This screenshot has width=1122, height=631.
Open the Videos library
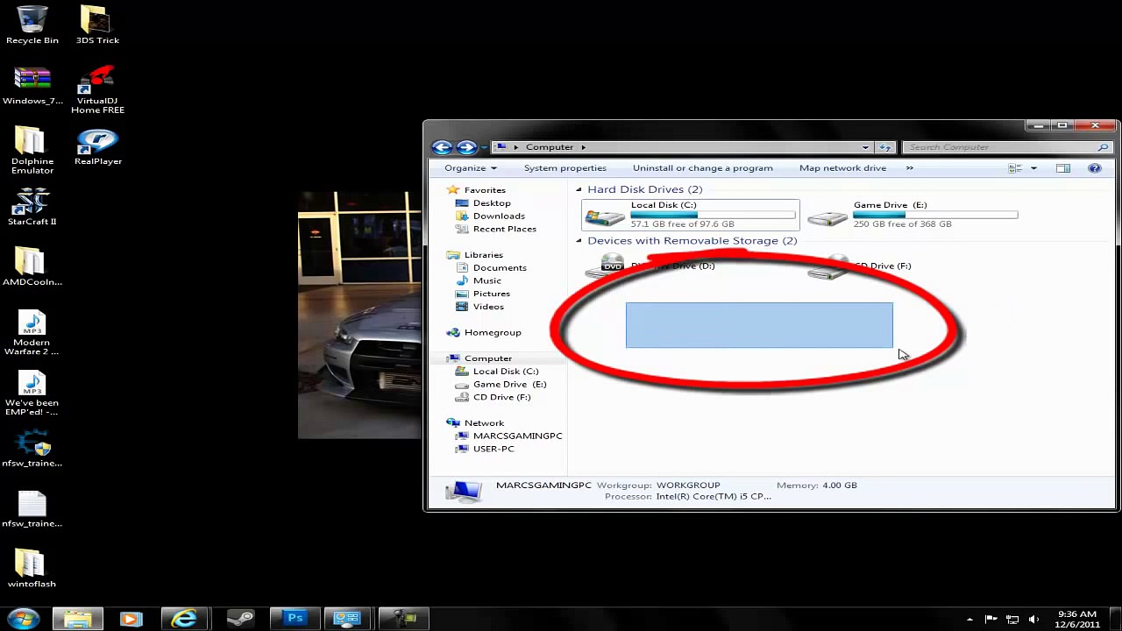click(488, 307)
